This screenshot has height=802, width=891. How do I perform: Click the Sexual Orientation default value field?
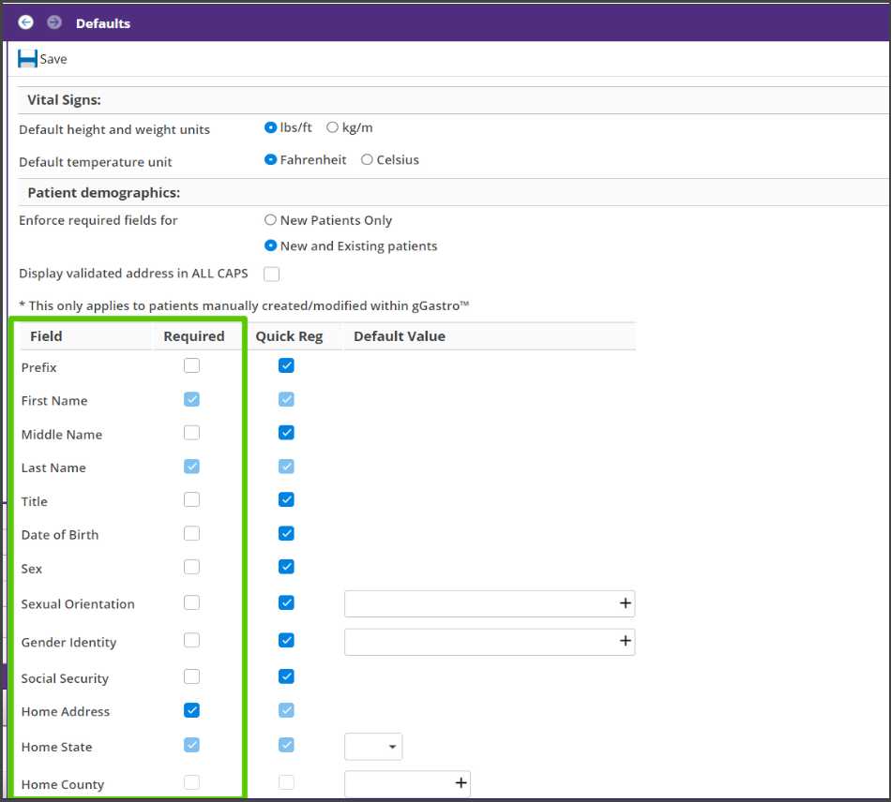[490, 603]
